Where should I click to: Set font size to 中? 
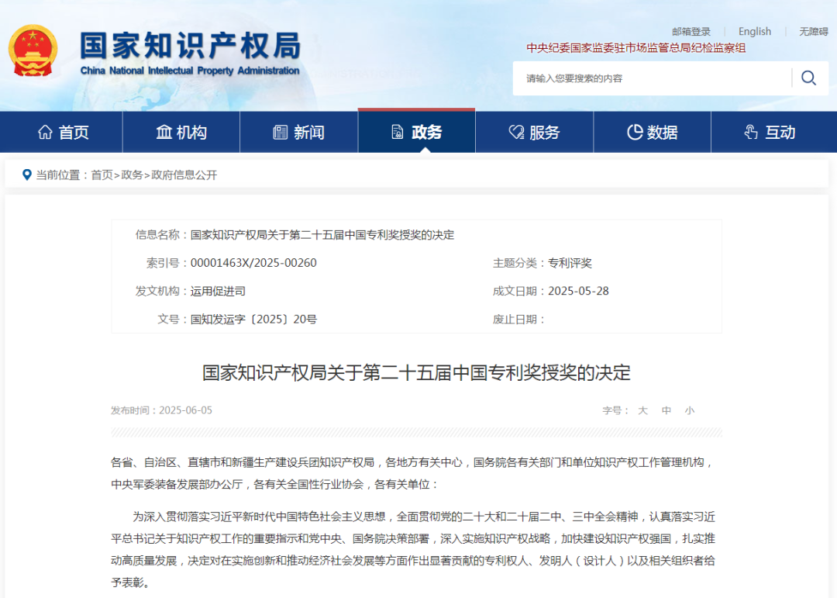tap(666, 410)
